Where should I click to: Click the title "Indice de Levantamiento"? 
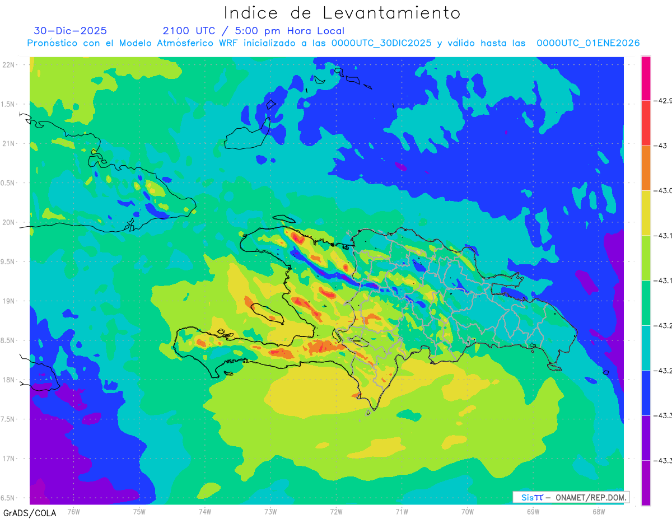(342, 12)
